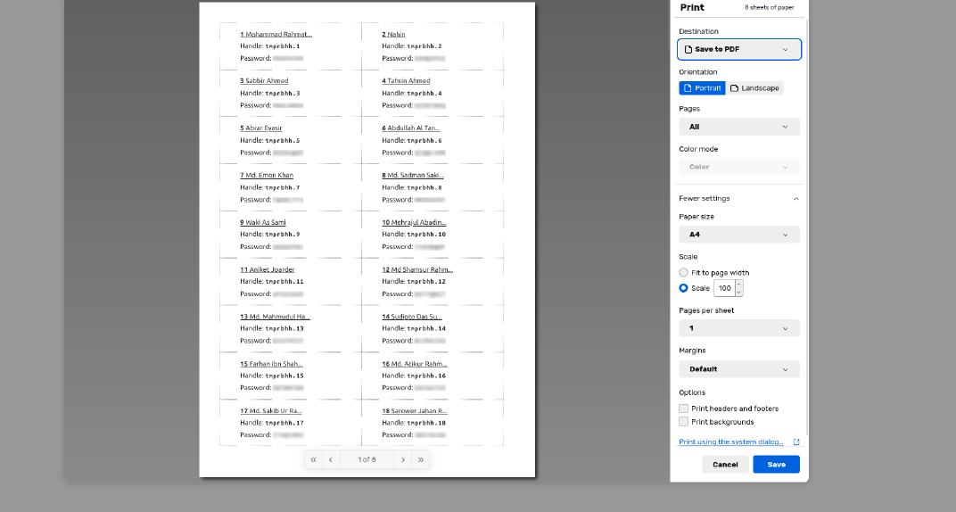Image resolution: width=956 pixels, height=512 pixels.
Task: Open the Paper size A4 dropdown
Action: (738, 235)
